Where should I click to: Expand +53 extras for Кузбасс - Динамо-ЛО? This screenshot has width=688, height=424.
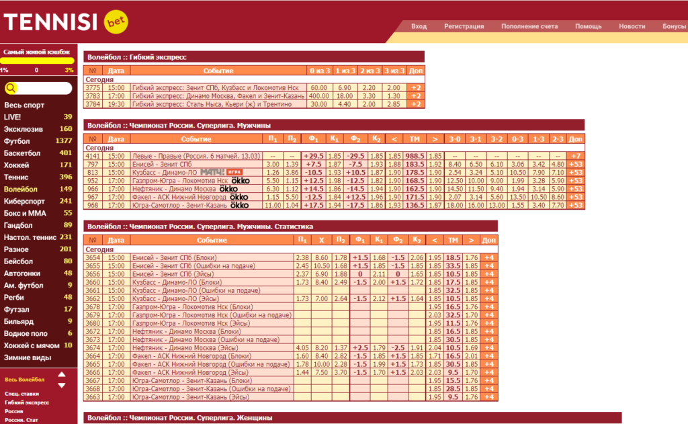pos(575,173)
